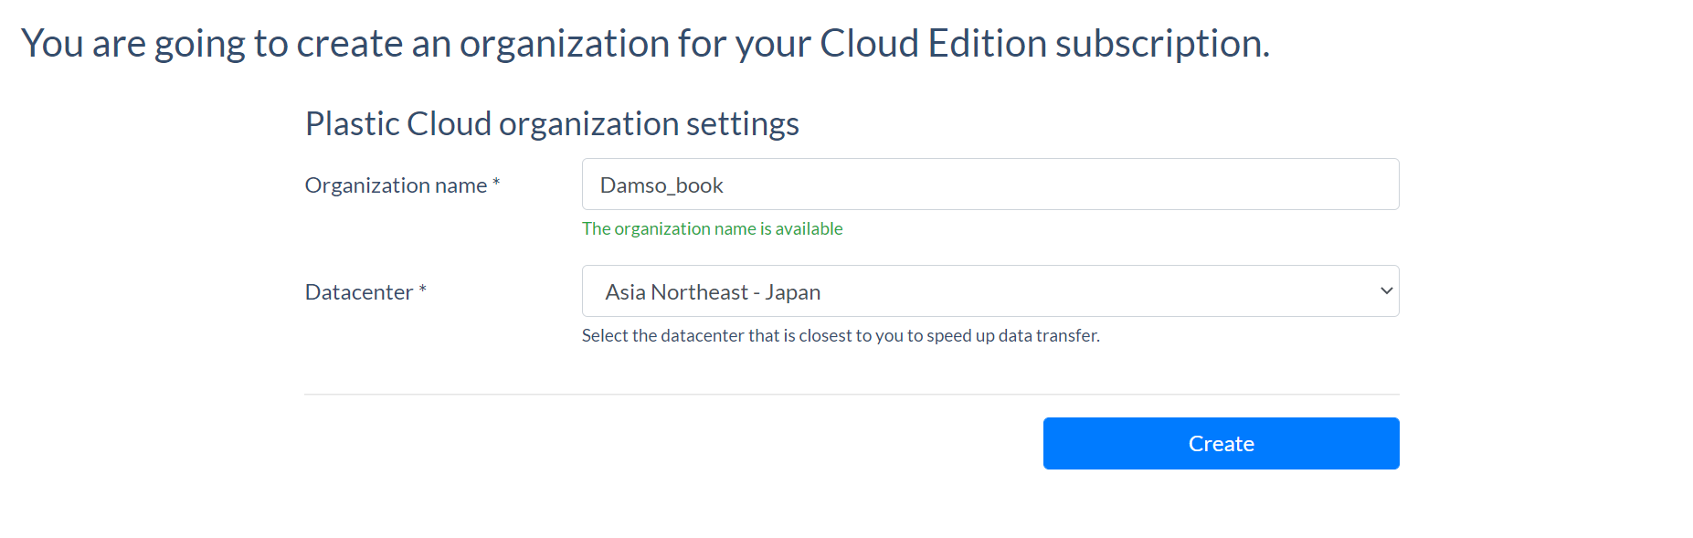Click the 'Organization name *' label
Viewport: 1693px width, 538px height.
pos(403,185)
